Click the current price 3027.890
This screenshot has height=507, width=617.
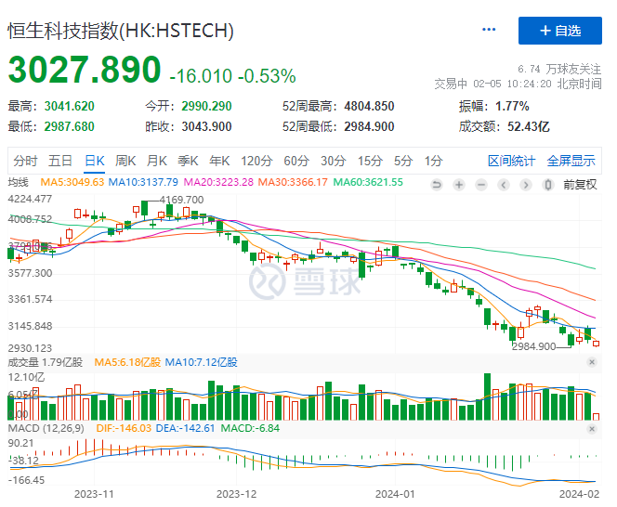pos(85,70)
